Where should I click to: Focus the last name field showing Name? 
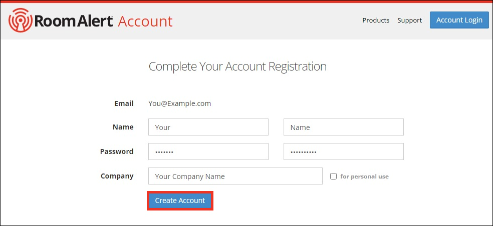click(344, 127)
